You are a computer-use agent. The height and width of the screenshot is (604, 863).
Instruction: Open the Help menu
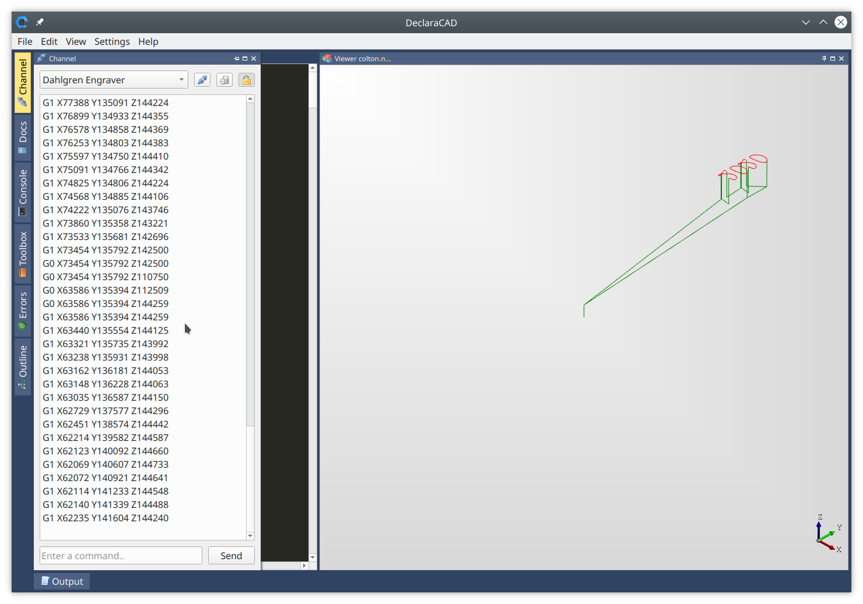(x=148, y=41)
